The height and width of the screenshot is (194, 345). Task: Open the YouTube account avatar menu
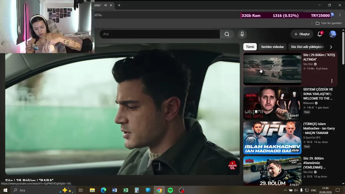click(x=333, y=34)
